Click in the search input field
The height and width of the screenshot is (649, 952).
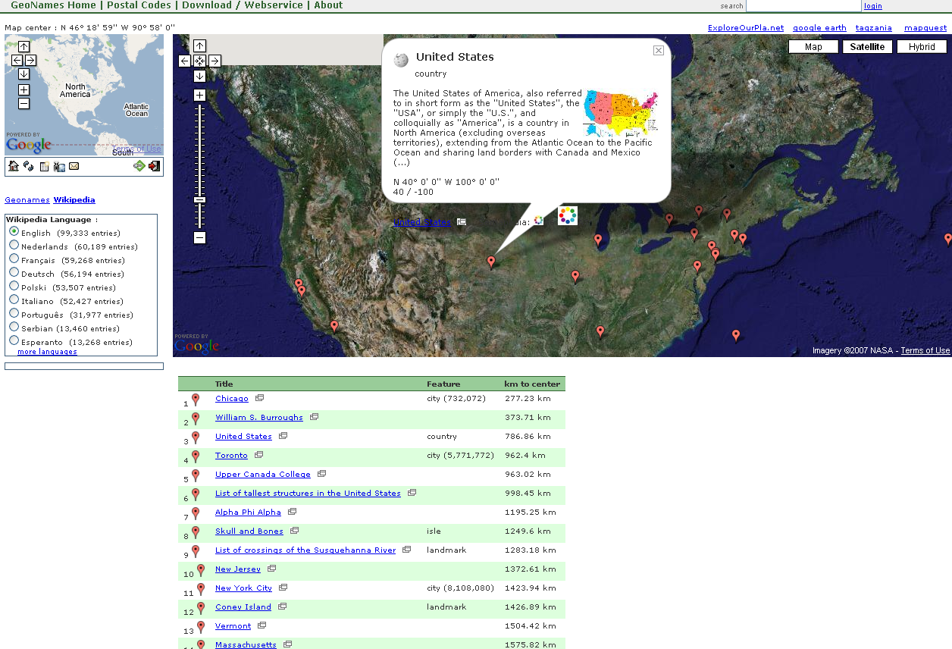pos(803,6)
